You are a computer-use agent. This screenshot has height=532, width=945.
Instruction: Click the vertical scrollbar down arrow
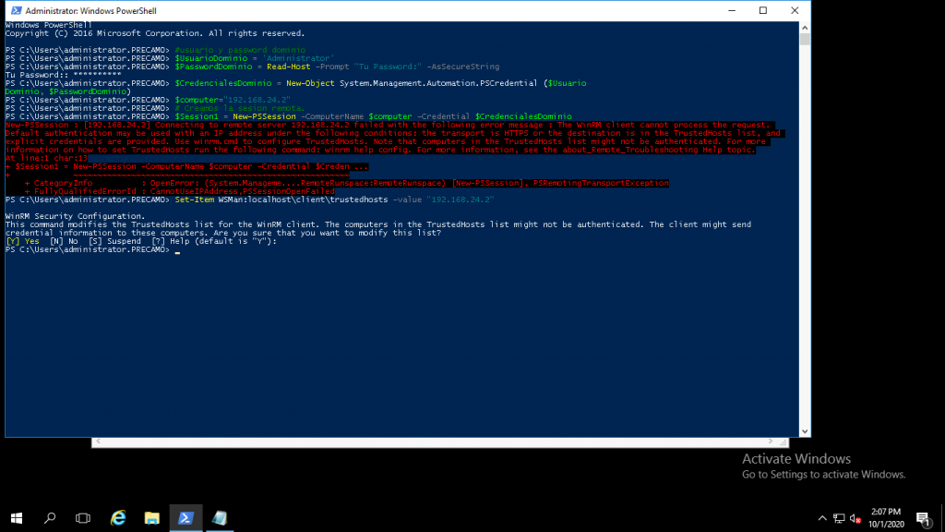805,431
